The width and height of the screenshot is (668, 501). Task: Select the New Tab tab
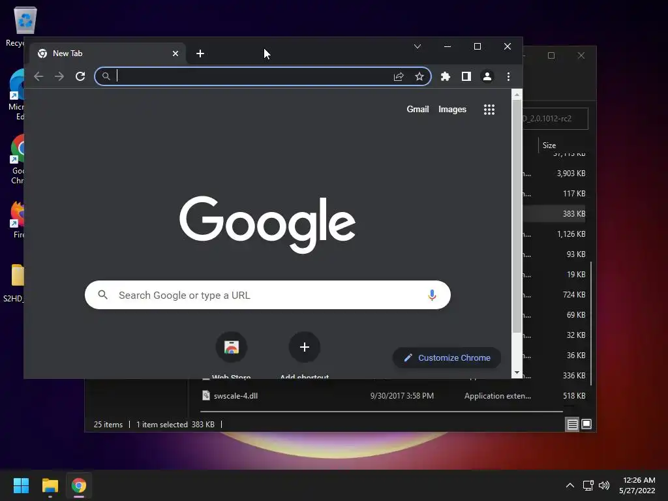pyautogui.click(x=108, y=53)
